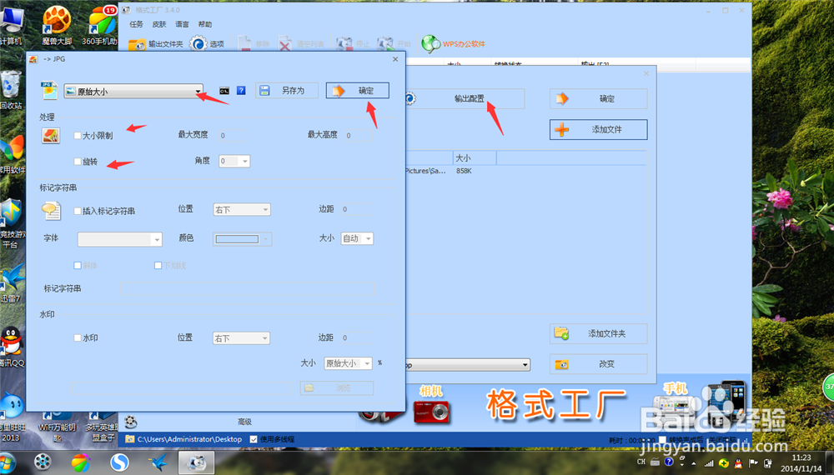This screenshot has height=475, width=834.
Task: Open the 任务 menu
Action: [x=136, y=24]
